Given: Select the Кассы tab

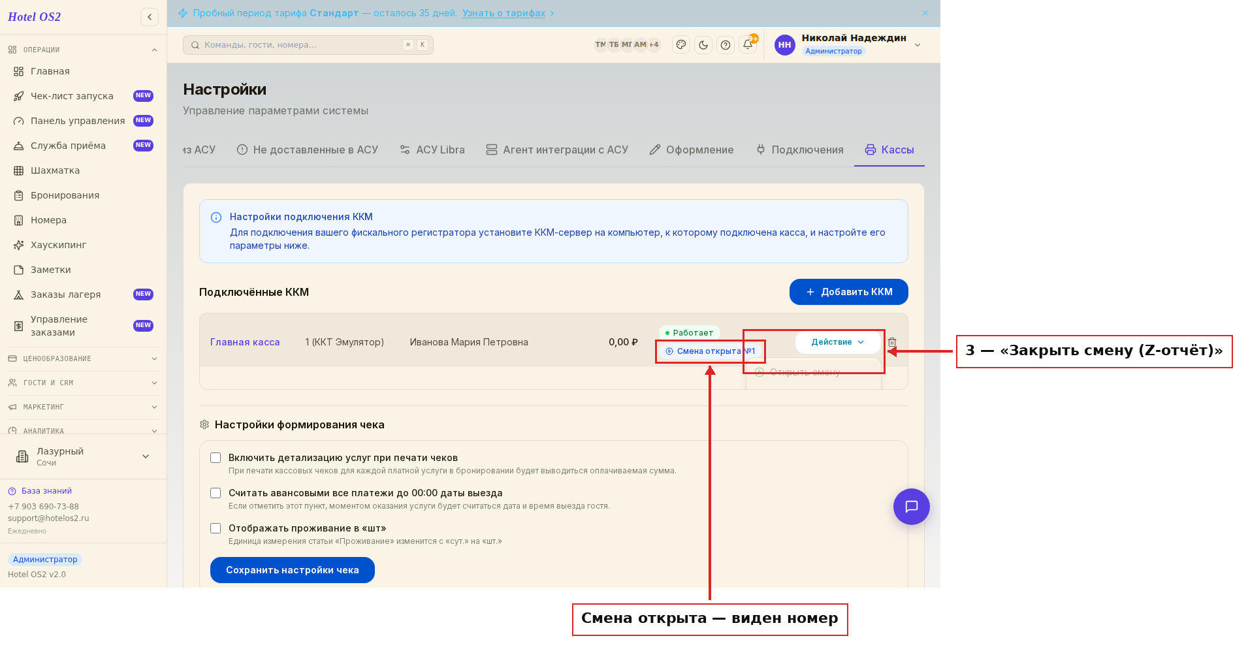Looking at the screenshot, I should click(889, 150).
